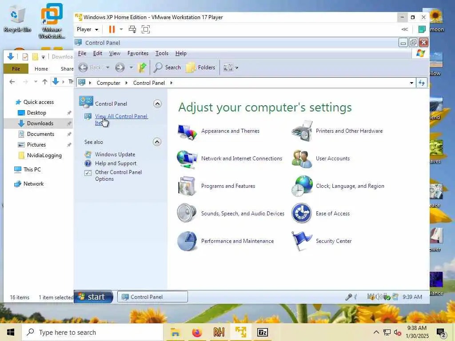Screen dimensions: 455x341
Task: Select This PC in File Explorer sidebar
Action: (32, 169)
